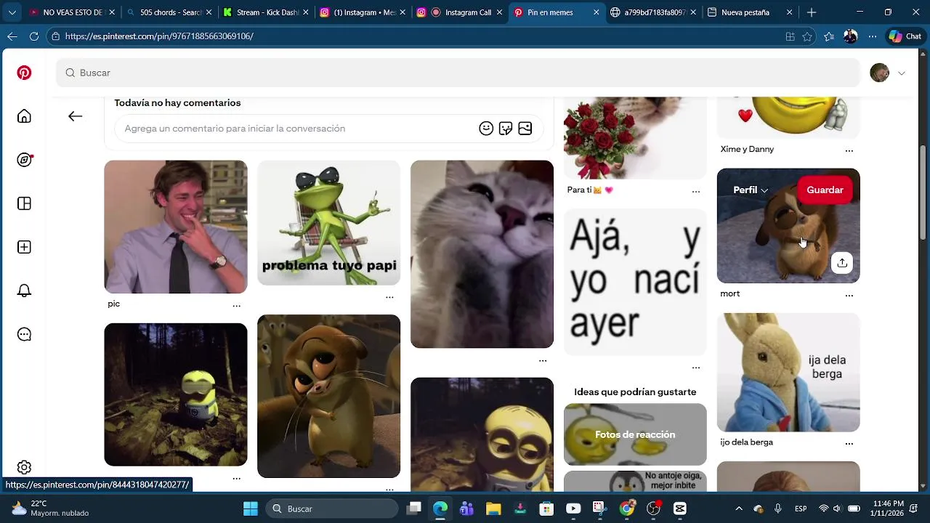Click the profile avatar in the header
This screenshot has height=523, width=930.
pyautogui.click(x=879, y=73)
